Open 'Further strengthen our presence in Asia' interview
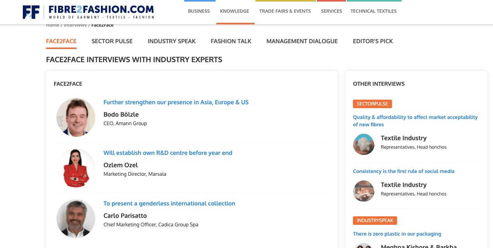Screen dimensions: 493x248 [176, 102]
